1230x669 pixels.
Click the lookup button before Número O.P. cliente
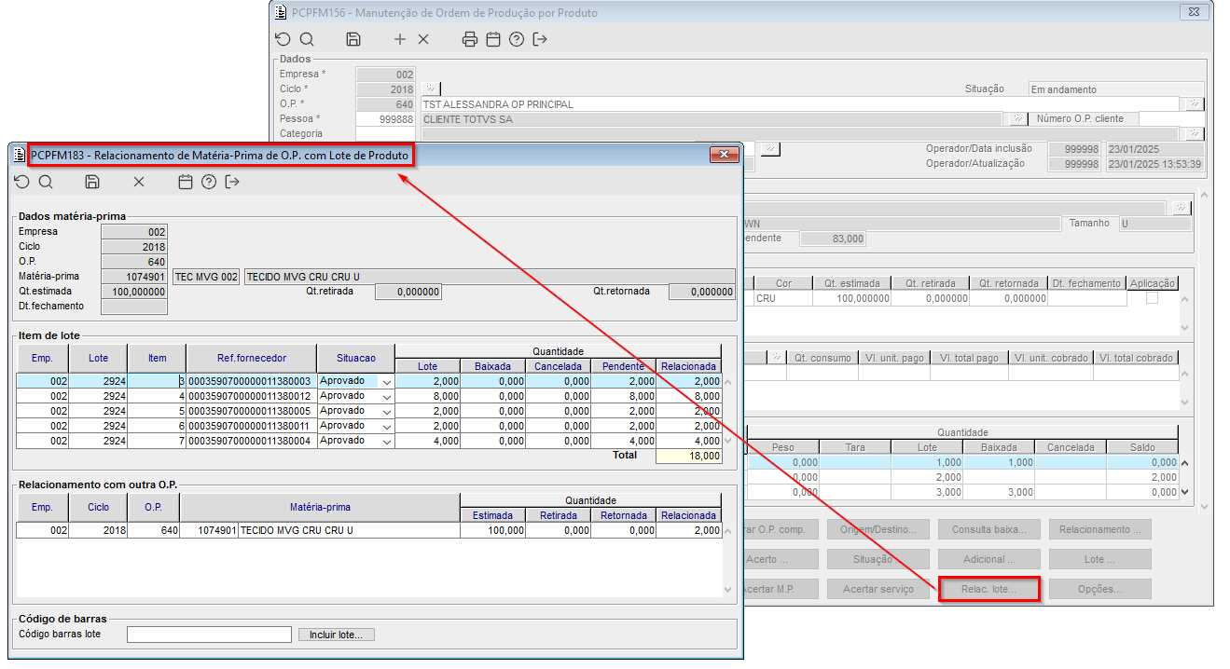[x=1016, y=119]
